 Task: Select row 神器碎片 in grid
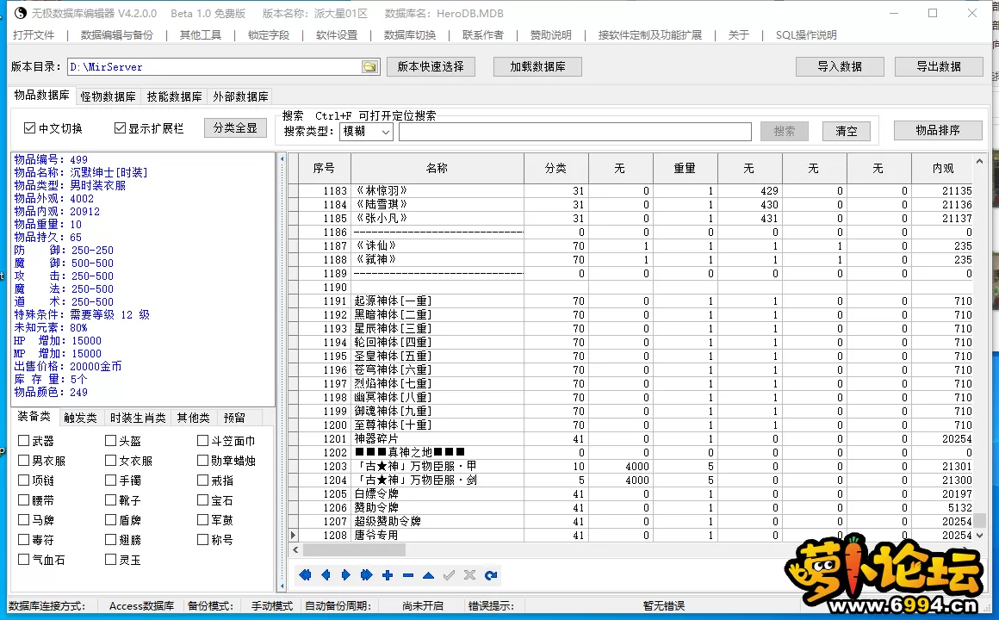point(630,439)
